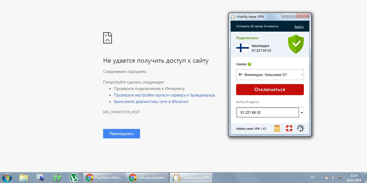Screen dimensions: 367x183
Task: Click the Подключено status text
Action: (247, 38)
